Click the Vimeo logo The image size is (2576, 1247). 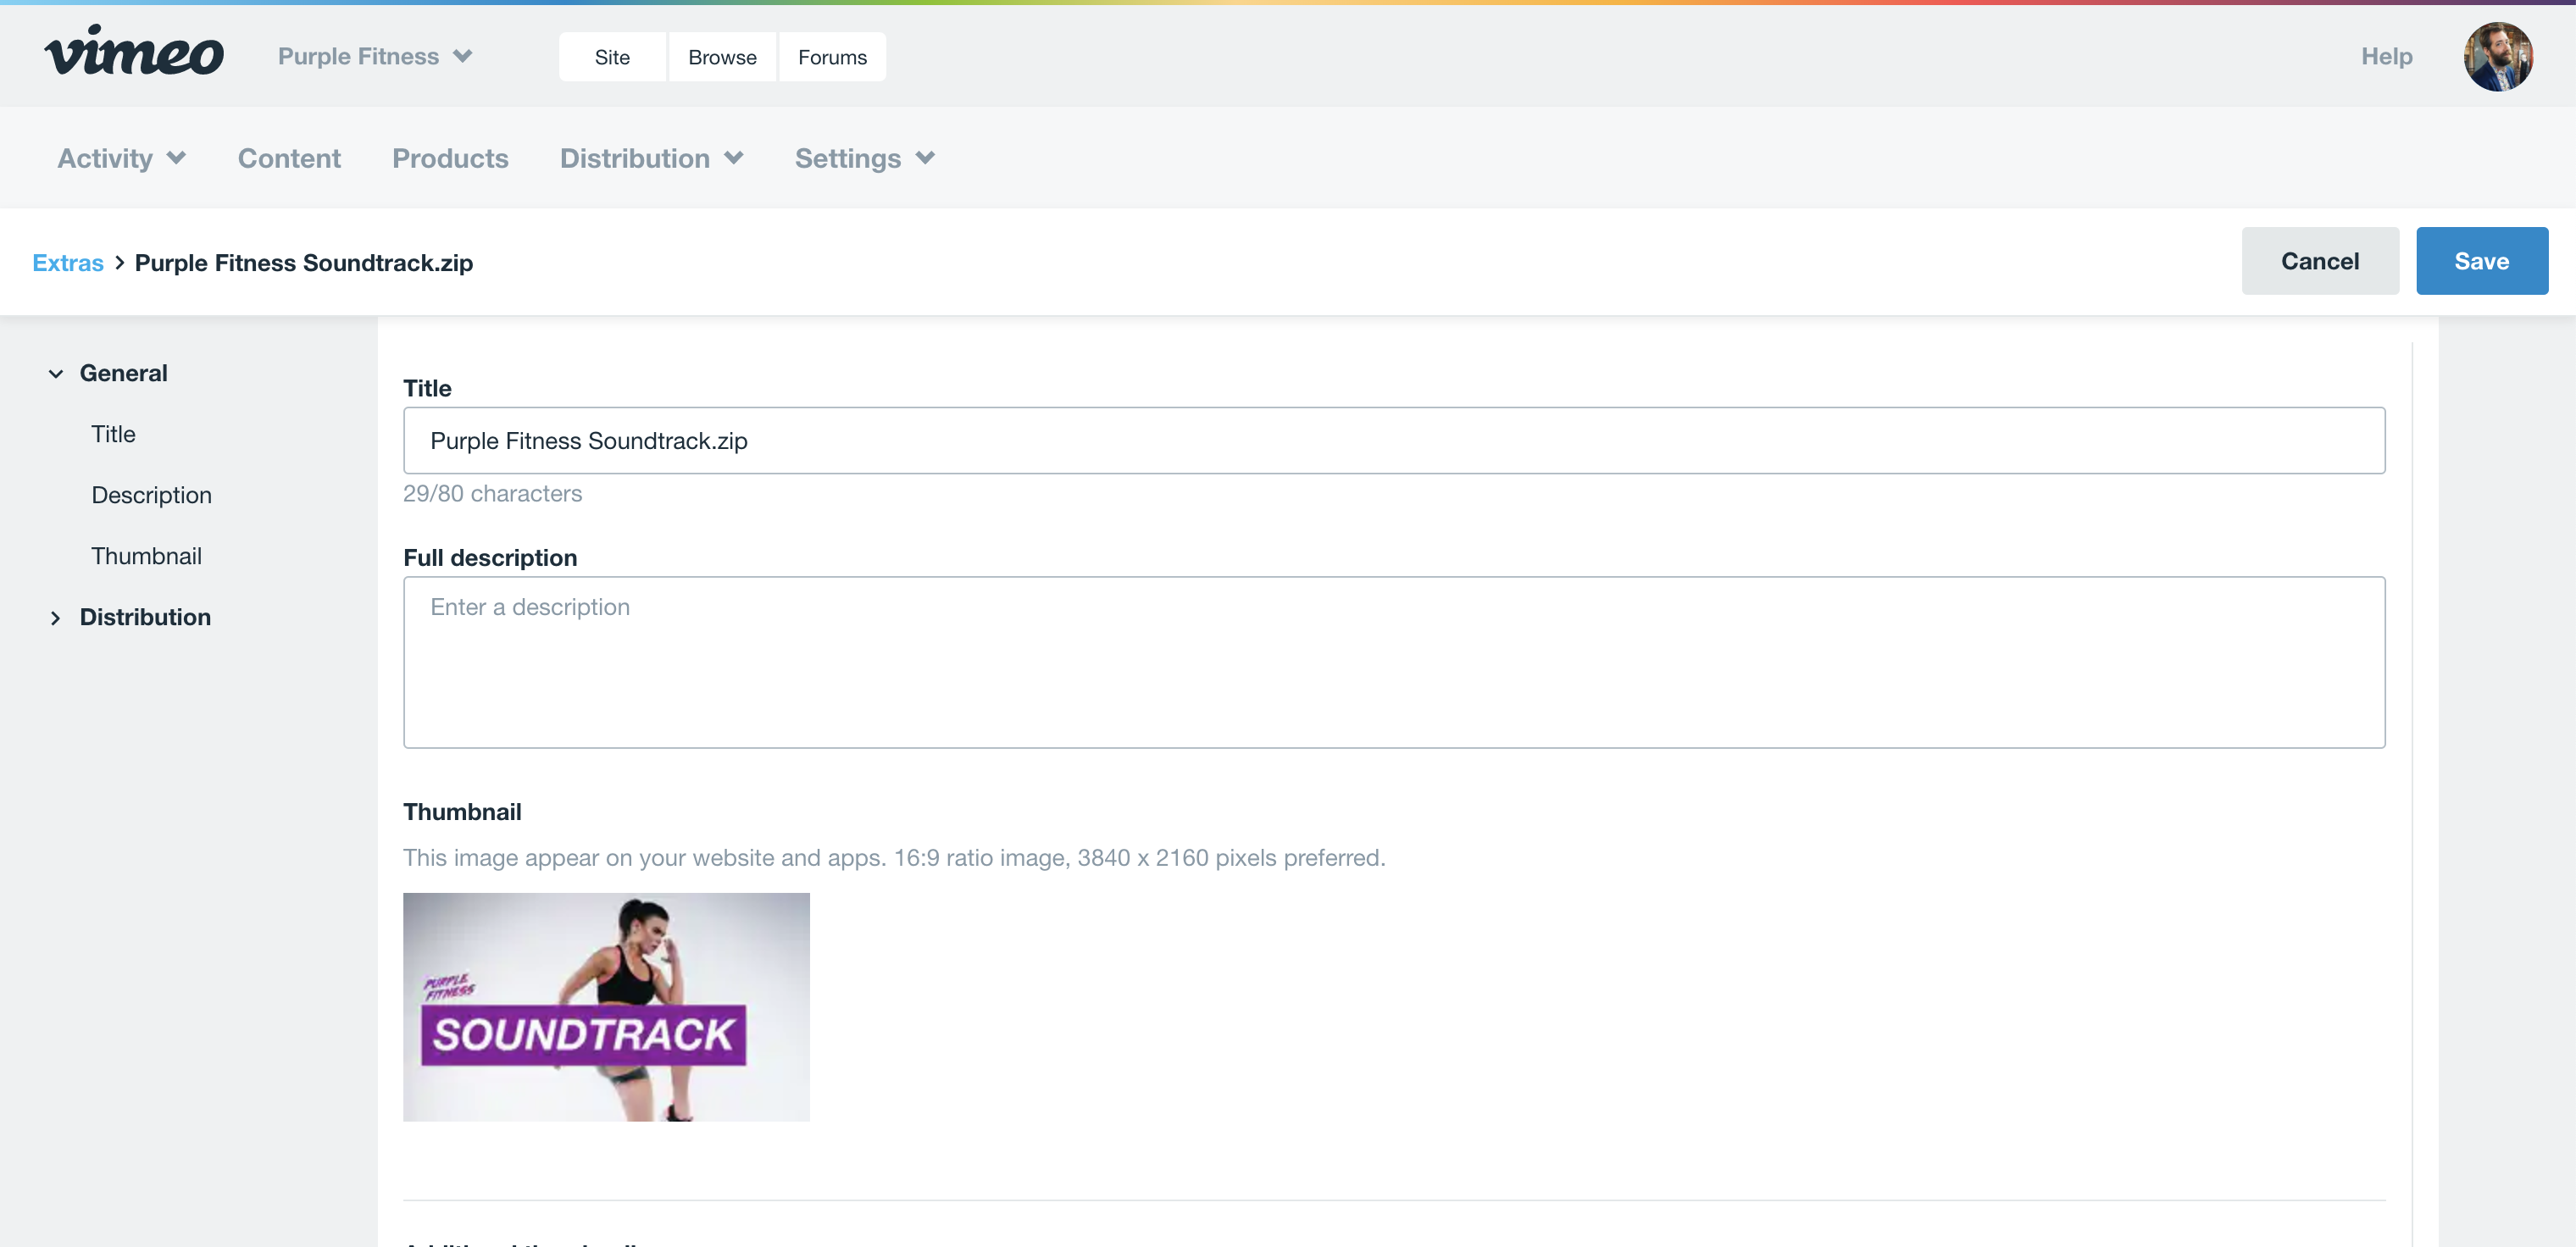[x=134, y=52]
